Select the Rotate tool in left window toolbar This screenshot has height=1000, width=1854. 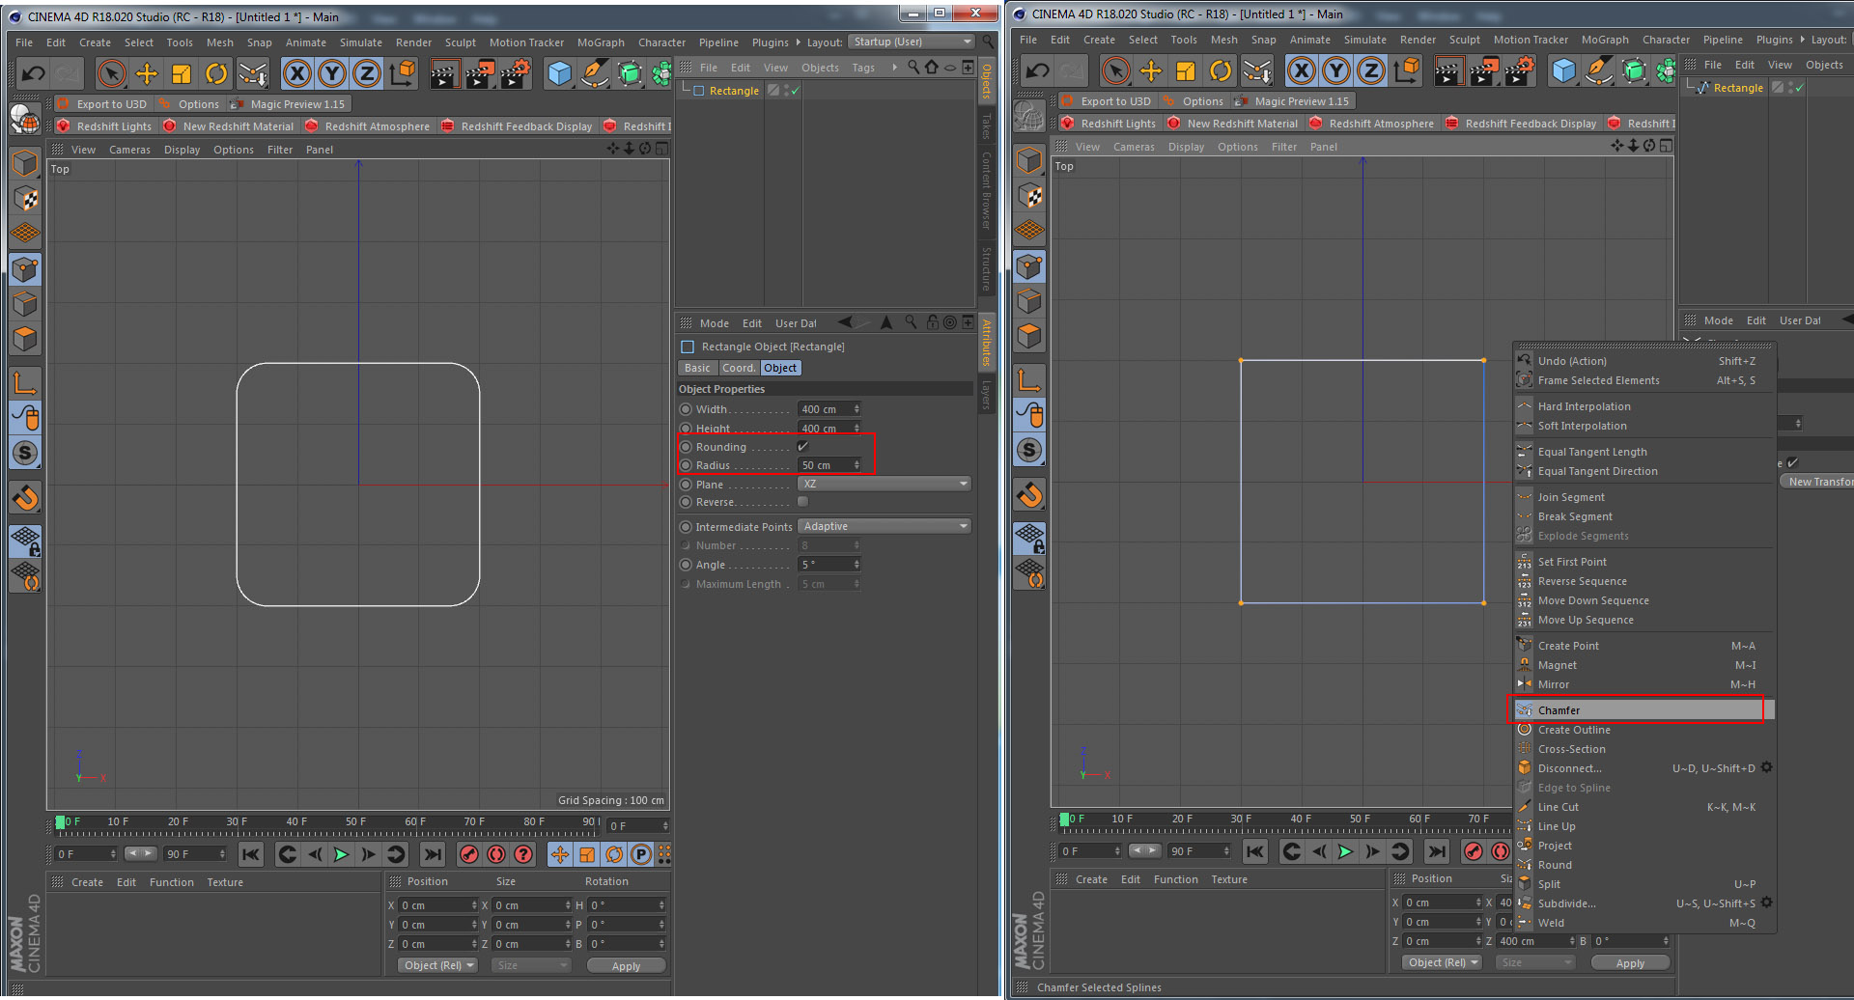point(216,73)
